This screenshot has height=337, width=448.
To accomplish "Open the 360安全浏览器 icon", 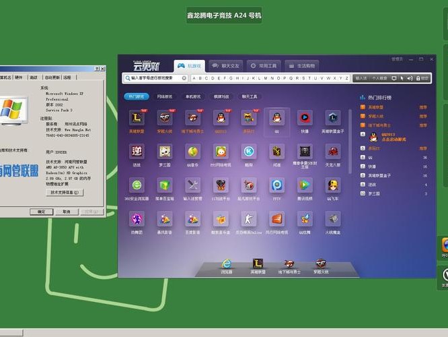I will coord(137,185).
